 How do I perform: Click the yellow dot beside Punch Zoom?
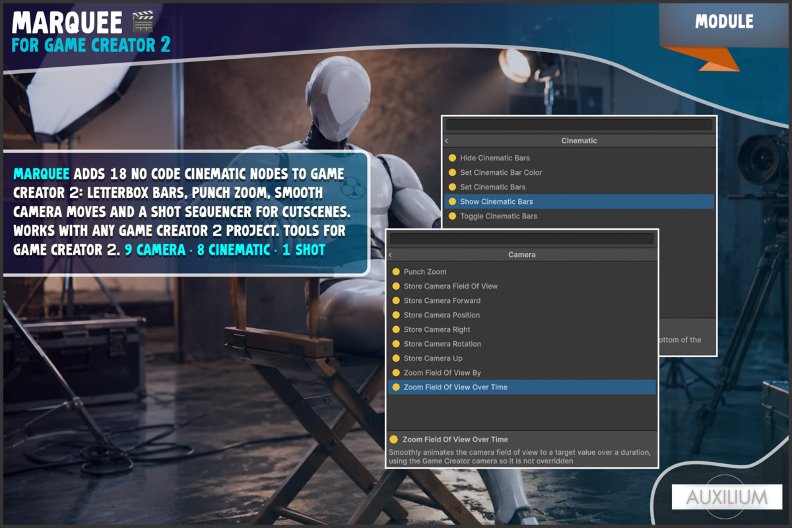point(396,271)
